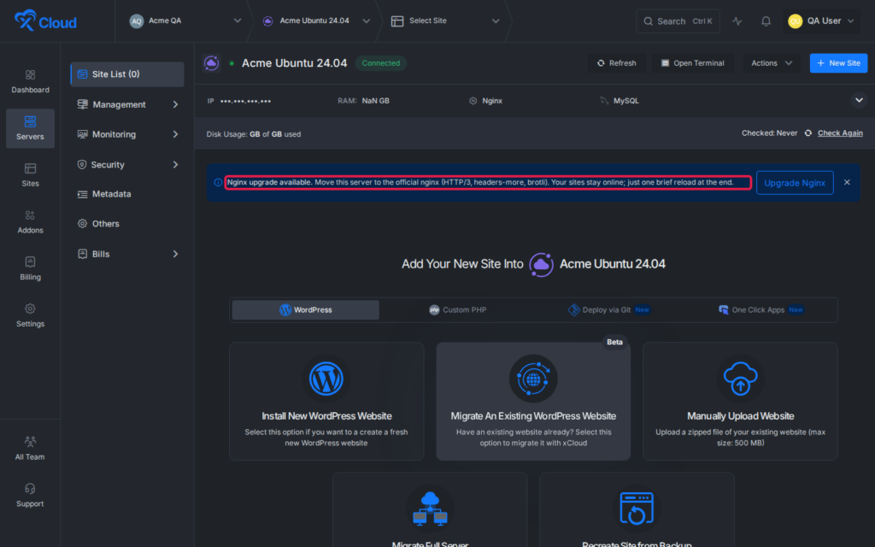Switch to the WordPress tab

pos(305,309)
